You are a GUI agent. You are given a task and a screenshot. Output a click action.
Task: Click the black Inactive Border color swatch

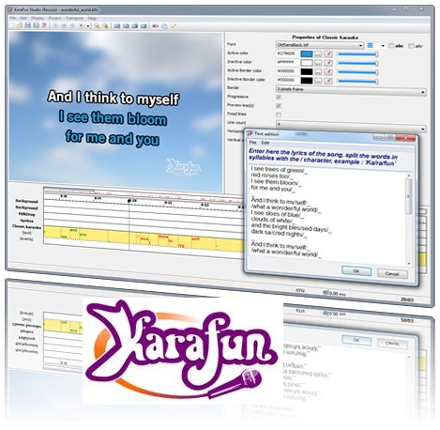tap(307, 81)
